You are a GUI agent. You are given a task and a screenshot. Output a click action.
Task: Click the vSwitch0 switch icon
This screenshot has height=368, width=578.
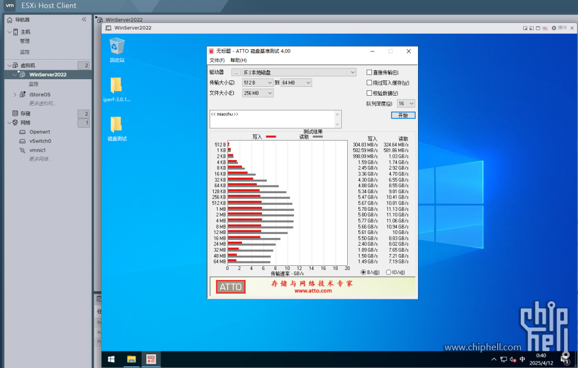coord(22,141)
